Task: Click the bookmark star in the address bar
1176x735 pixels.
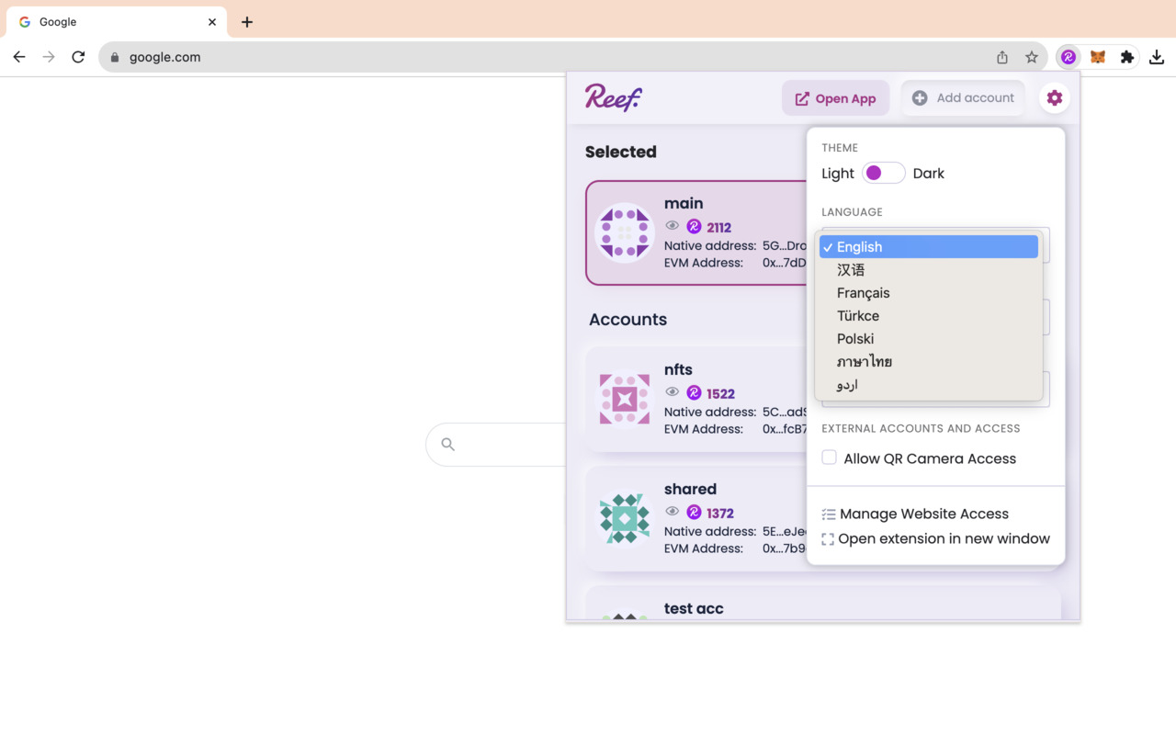Action: tap(1031, 56)
